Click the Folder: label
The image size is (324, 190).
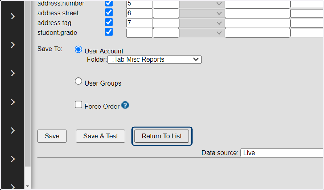pos(97,59)
